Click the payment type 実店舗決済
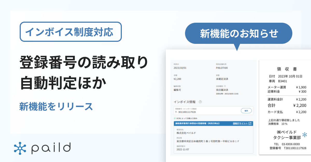This screenshot has width=311, height=162. point(222,90)
